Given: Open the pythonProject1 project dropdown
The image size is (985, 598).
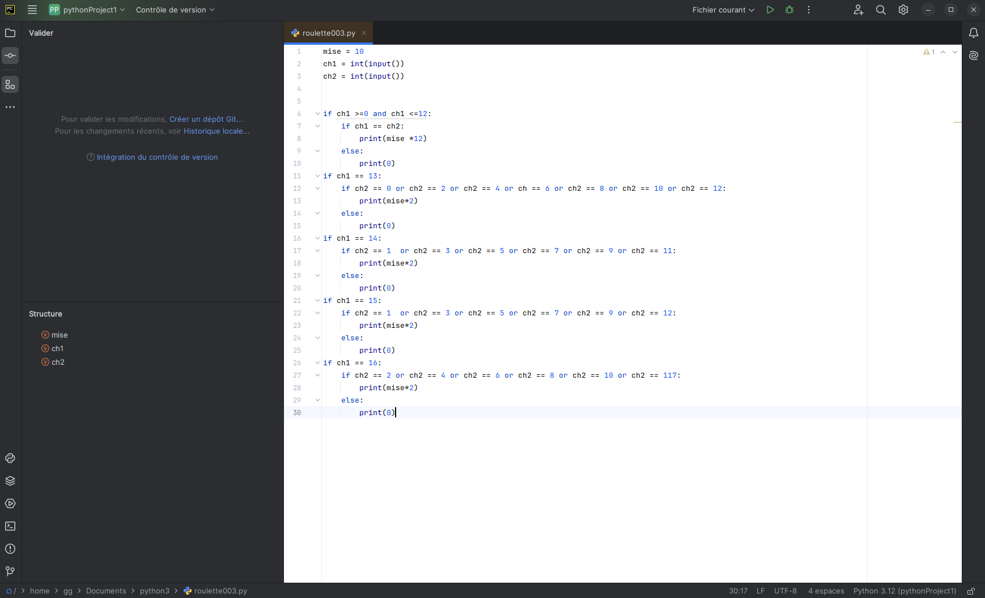Looking at the screenshot, I should (87, 10).
